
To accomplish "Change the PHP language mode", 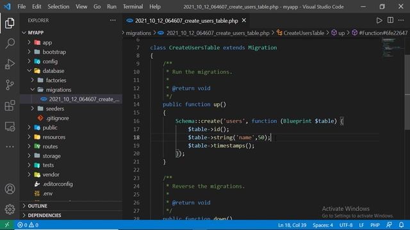I will 375,225.
